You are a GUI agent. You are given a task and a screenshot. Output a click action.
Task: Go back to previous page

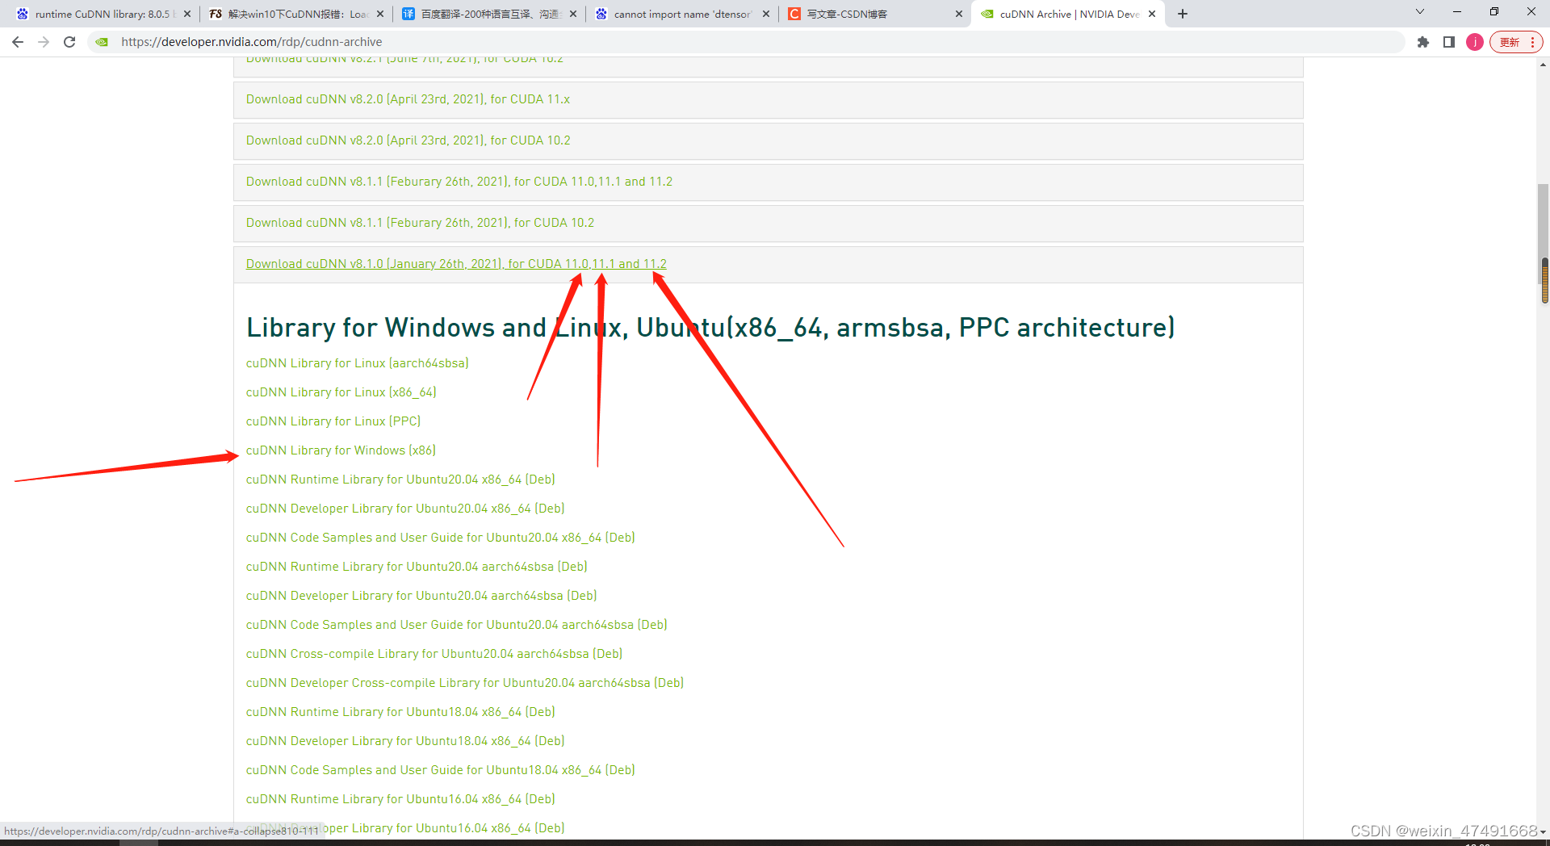tap(18, 42)
